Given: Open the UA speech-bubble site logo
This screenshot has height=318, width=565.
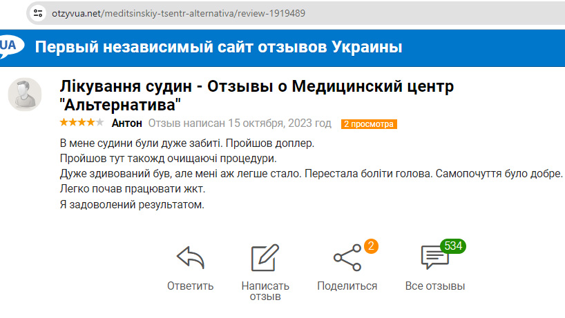Looking at the screenshot, I should click(12, 46).
